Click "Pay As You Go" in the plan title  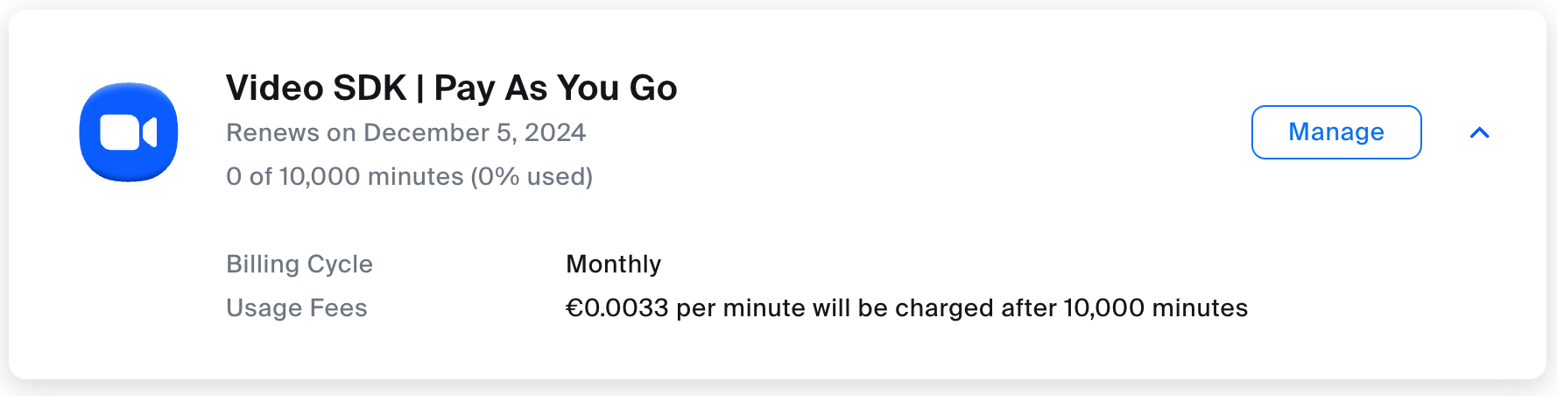[x=555, y=88]
